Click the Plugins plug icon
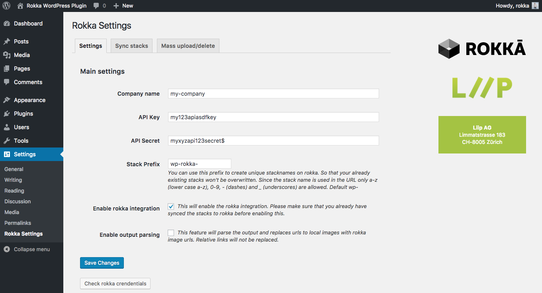 pyautogui.click(x=7, y=114)
